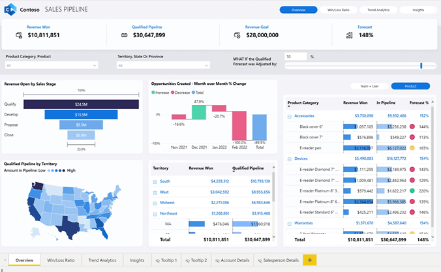Click the Qualified Pipeline card icon
The height and width of the screenshot is (272, 441).
tap(125, 35)
